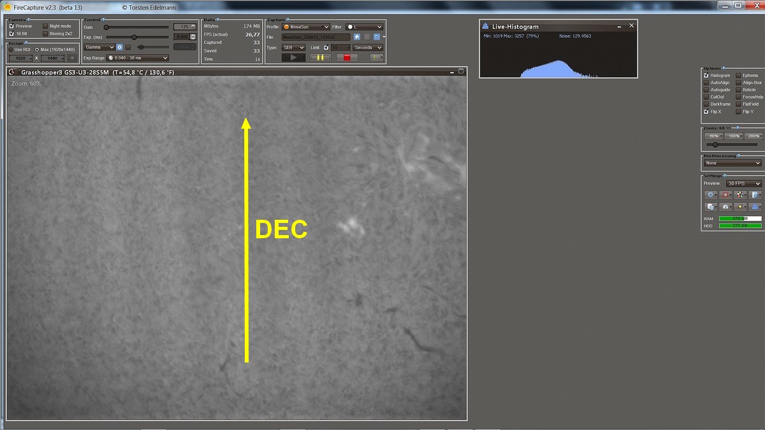Image resolution: width=765 pixels, height=430 pixels.
Task: Enable the Autoguide checkbox
Action: click(x=706, y=90)
